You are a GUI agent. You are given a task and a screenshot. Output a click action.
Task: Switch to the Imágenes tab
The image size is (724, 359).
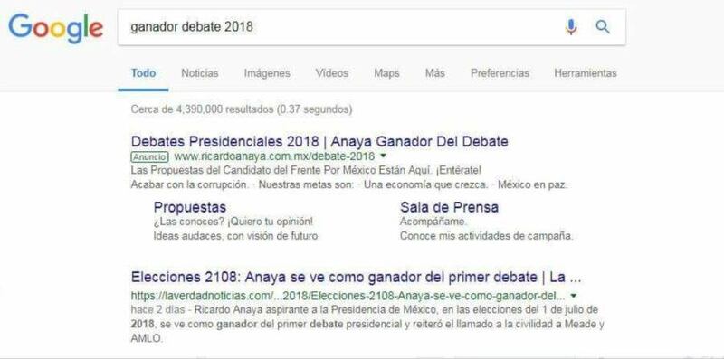[267, 73]
